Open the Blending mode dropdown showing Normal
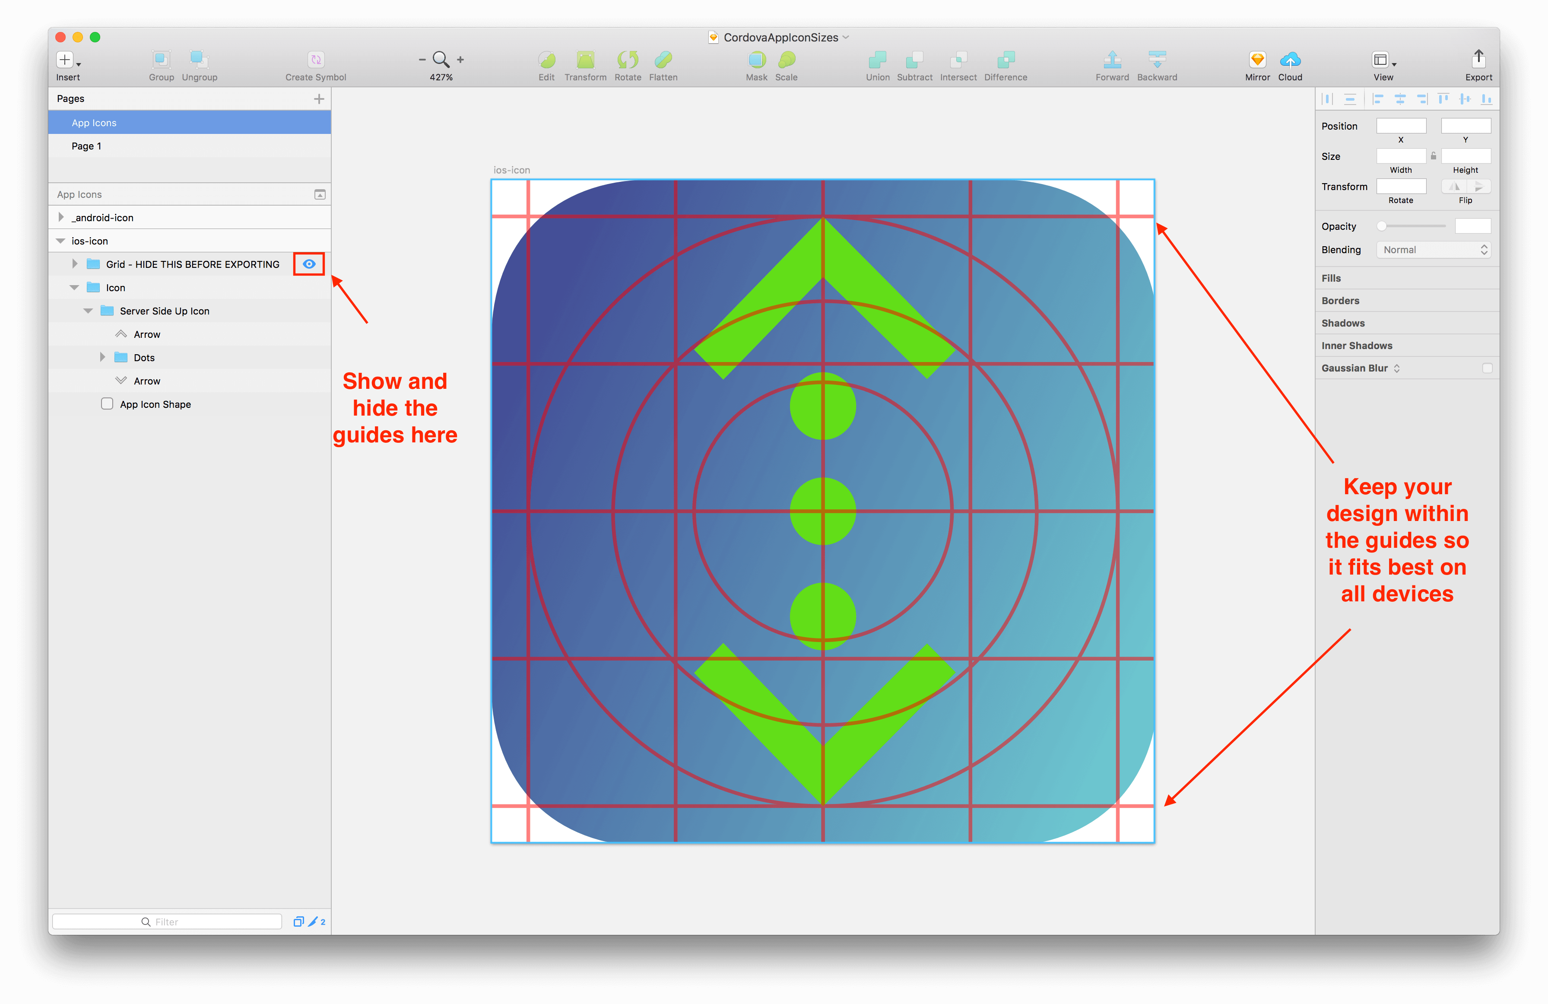Screen dimensions: 1548x1004 pyautogui.click(x=1434, y=249)
